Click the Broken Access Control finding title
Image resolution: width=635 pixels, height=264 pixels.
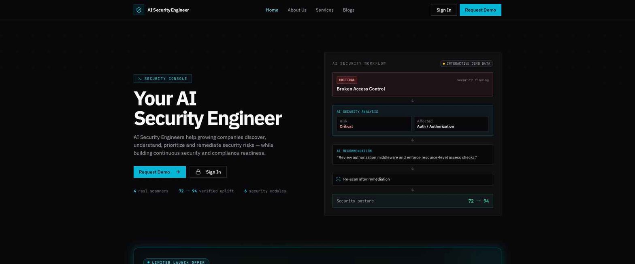[361, 89]
